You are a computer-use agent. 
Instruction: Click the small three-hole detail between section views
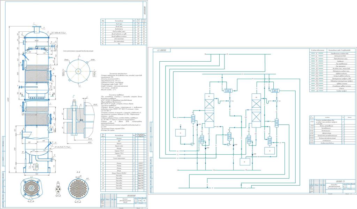click(x=58, y=188)
